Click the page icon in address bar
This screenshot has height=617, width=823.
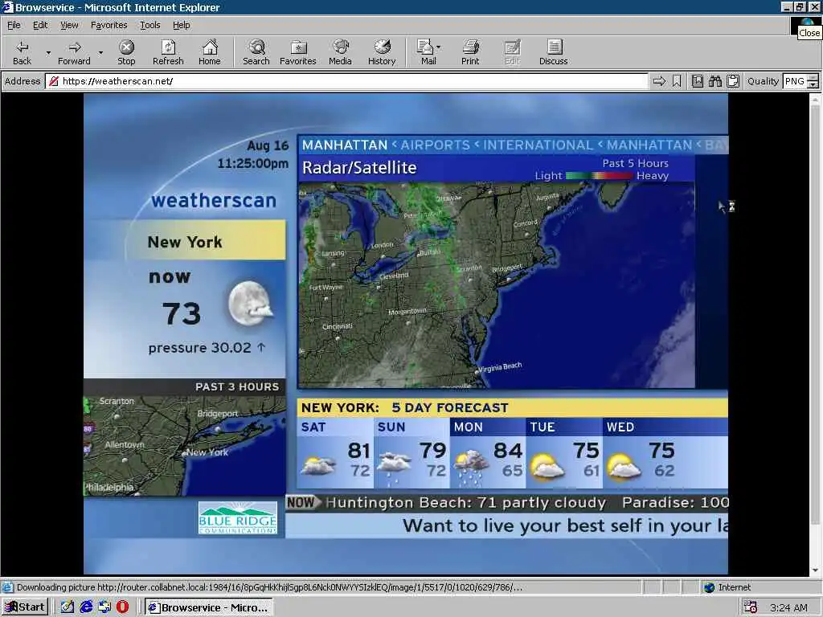pos(53,81)
